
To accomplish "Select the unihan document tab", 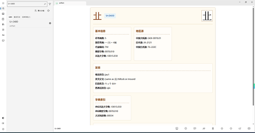I will (70, 3).
